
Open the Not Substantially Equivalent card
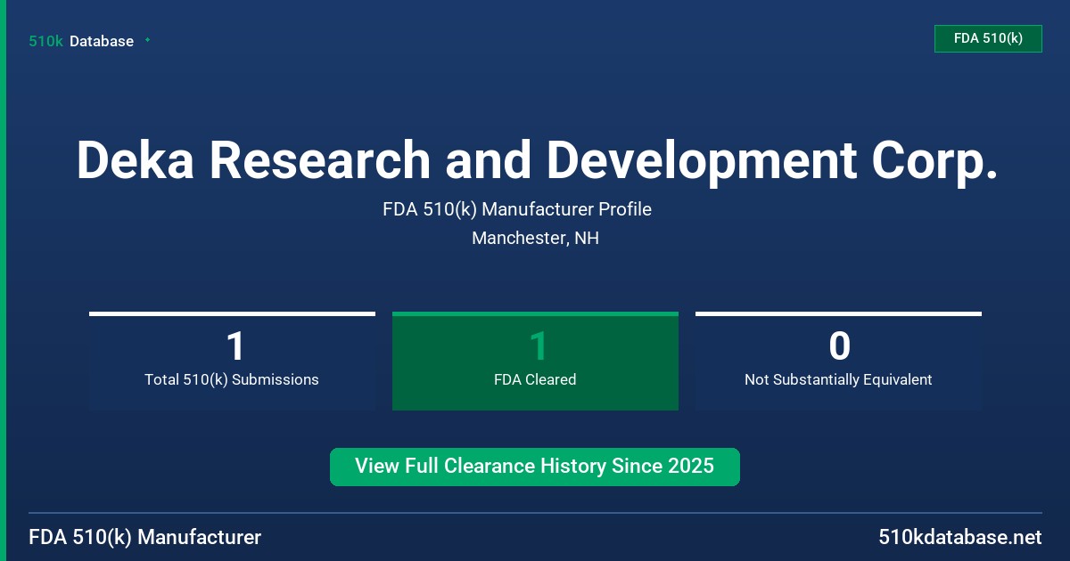point(838,361)
